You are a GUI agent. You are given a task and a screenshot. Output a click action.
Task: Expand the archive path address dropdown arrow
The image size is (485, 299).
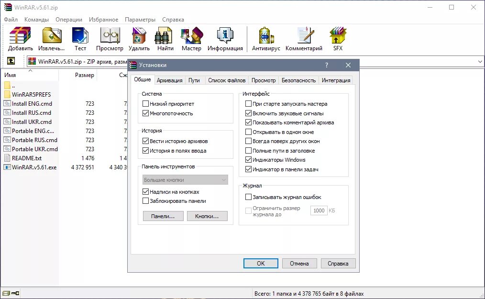coord(480,61)
